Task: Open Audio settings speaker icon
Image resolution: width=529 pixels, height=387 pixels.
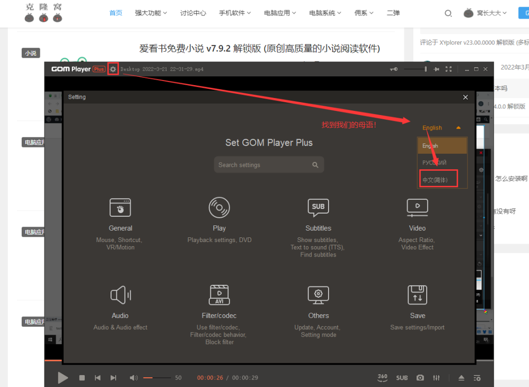Action: pyautogui.click(x=120, y=295)
